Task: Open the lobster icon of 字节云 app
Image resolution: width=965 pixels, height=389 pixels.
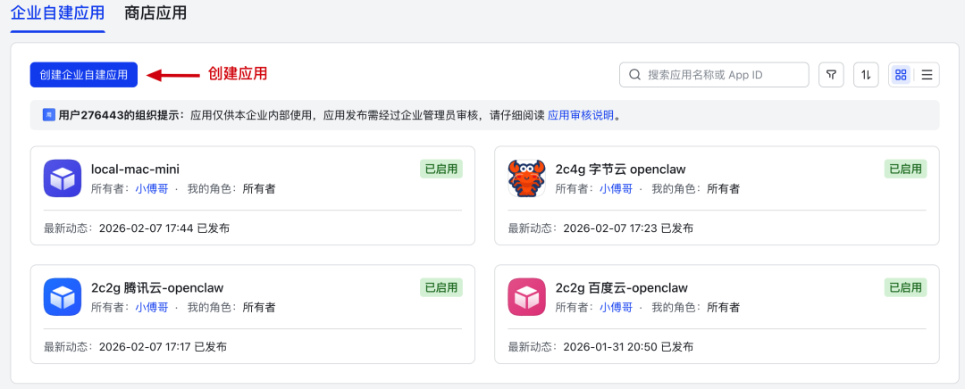Action: (527, 178)
